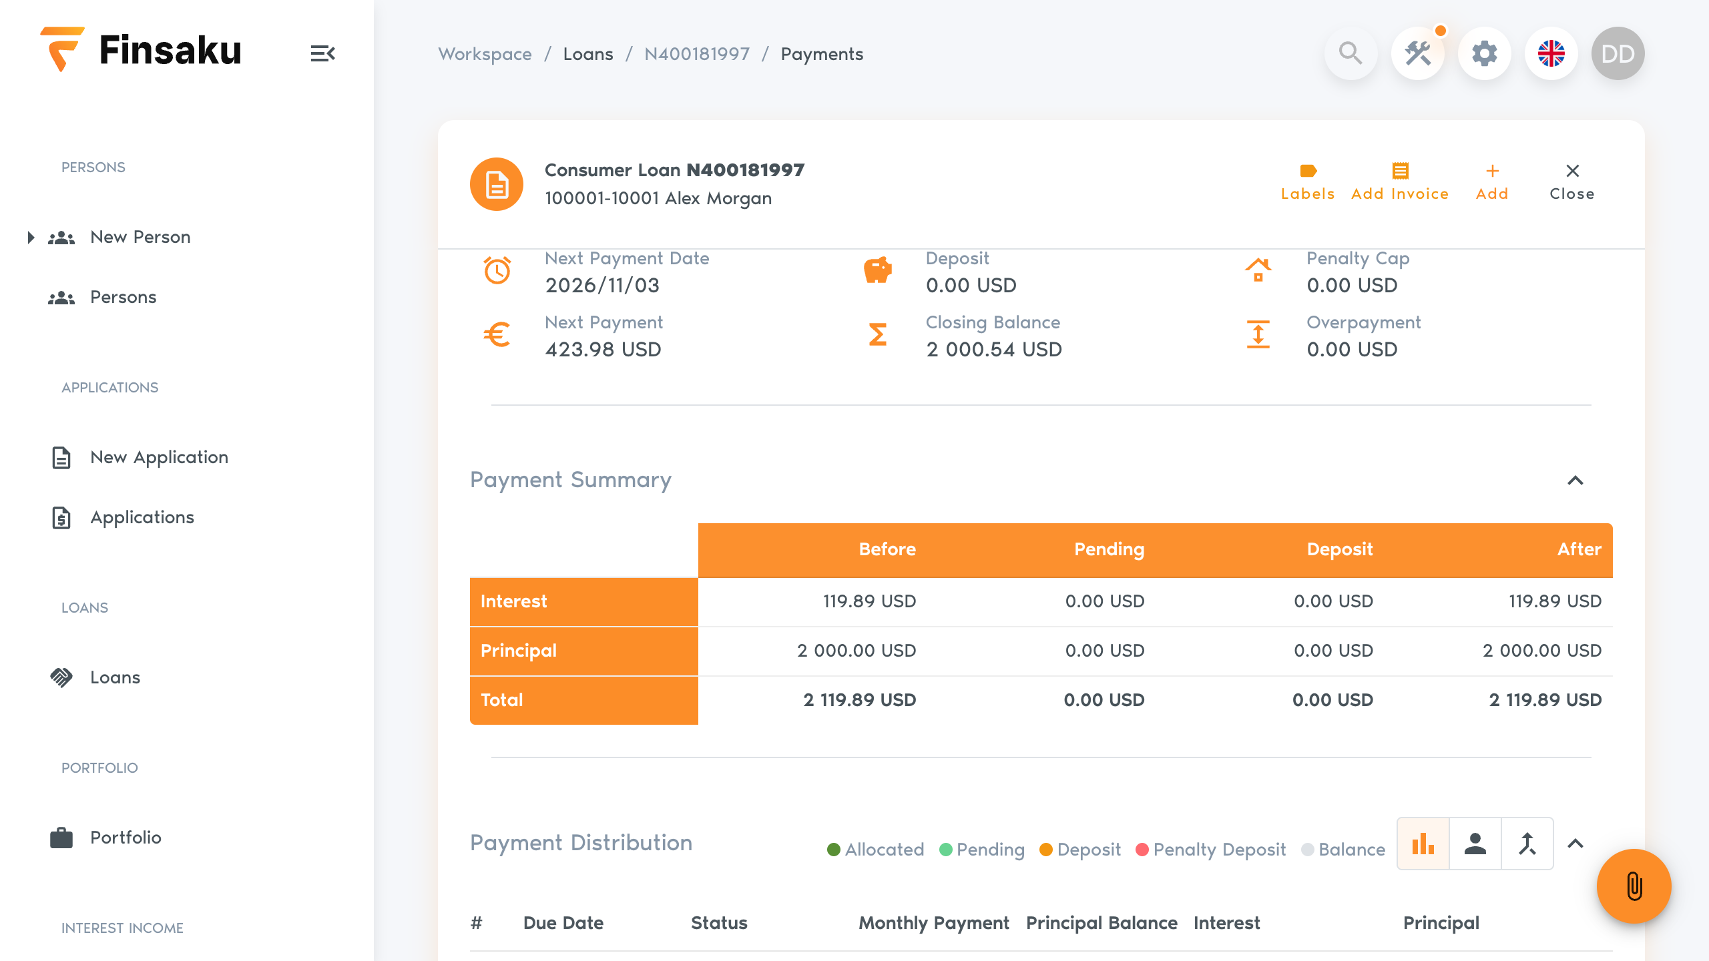Screen dimensions: 1709x961
Task: Open settings gear icon
Action: [x=1485, y=53]
